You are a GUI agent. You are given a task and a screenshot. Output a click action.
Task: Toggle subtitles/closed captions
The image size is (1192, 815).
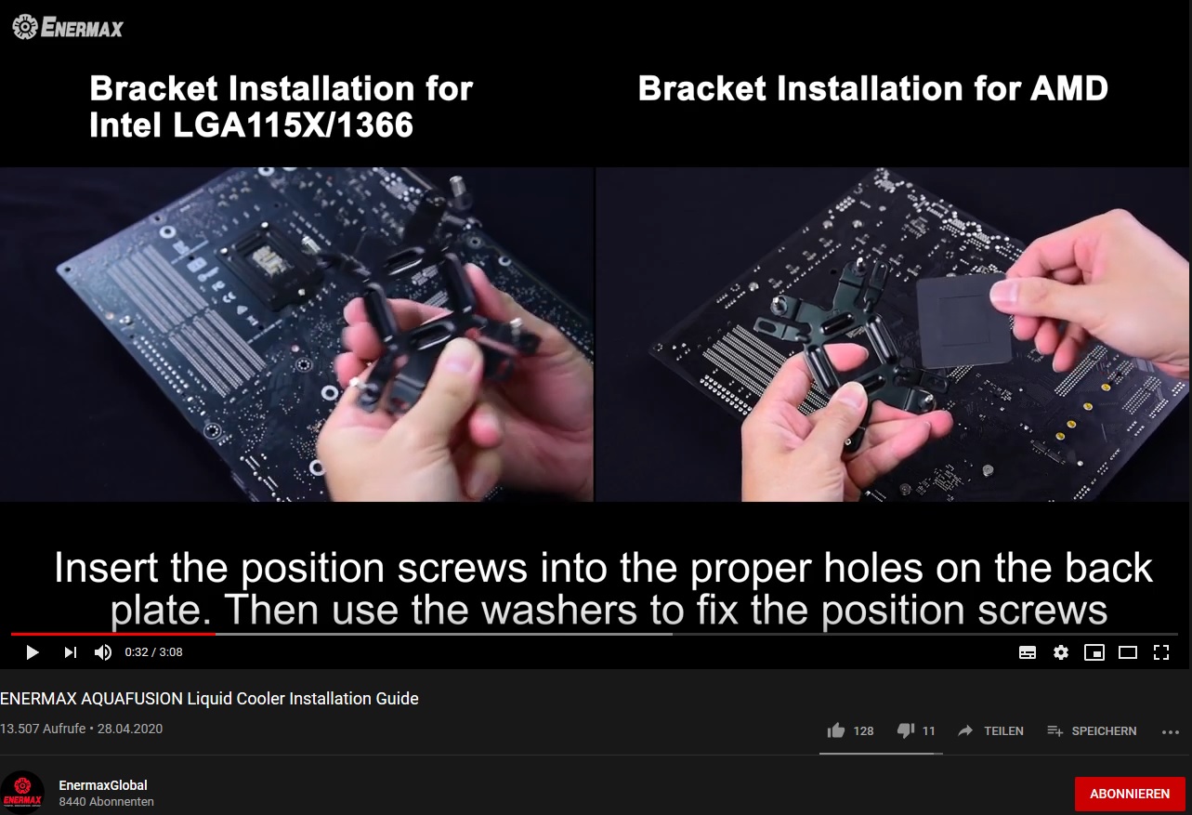(x=1028, y=652)
